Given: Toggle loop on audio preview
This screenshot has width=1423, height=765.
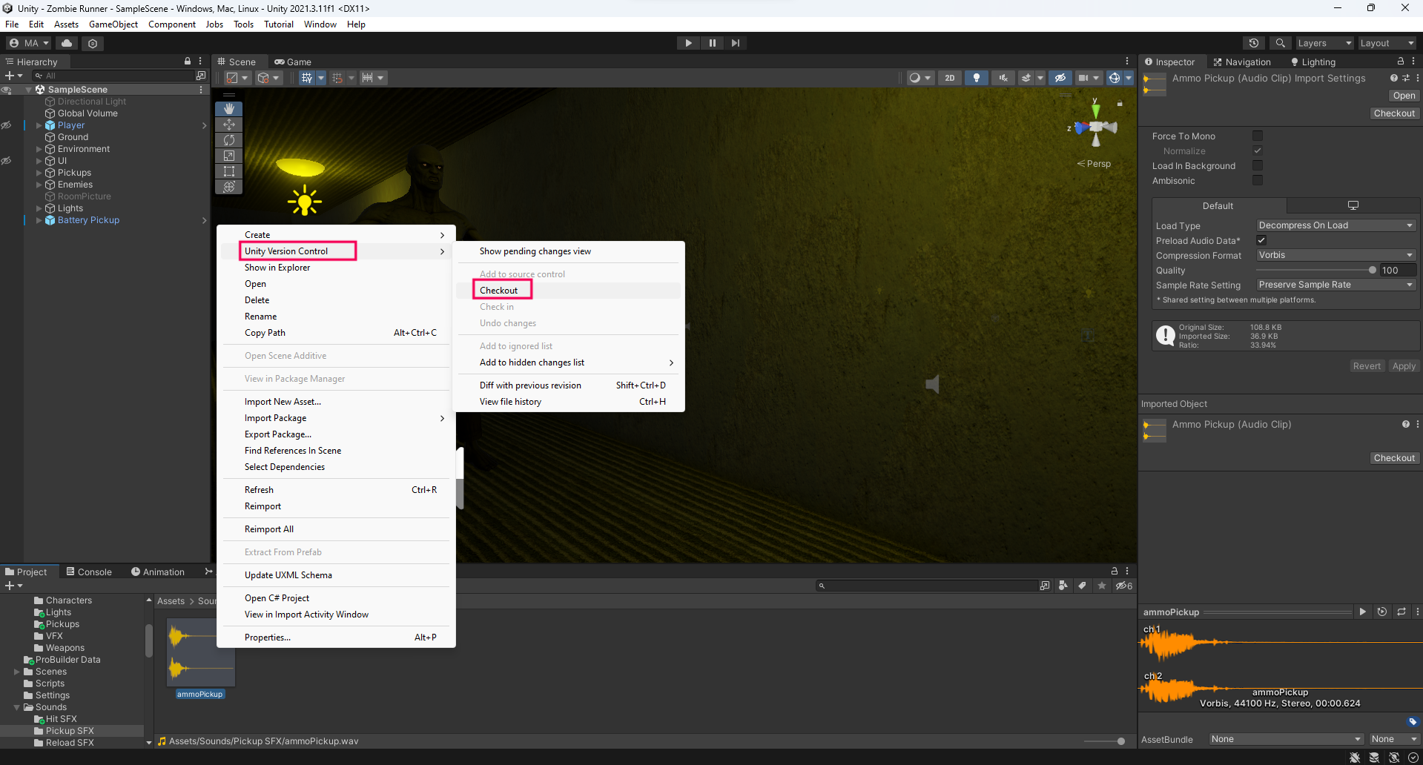Looking at the screenshot, I should [x=1401, y=612].
